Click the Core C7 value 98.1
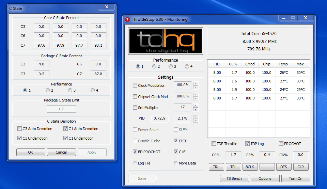This screenshot has height=189, width=327. pos(98,45)
